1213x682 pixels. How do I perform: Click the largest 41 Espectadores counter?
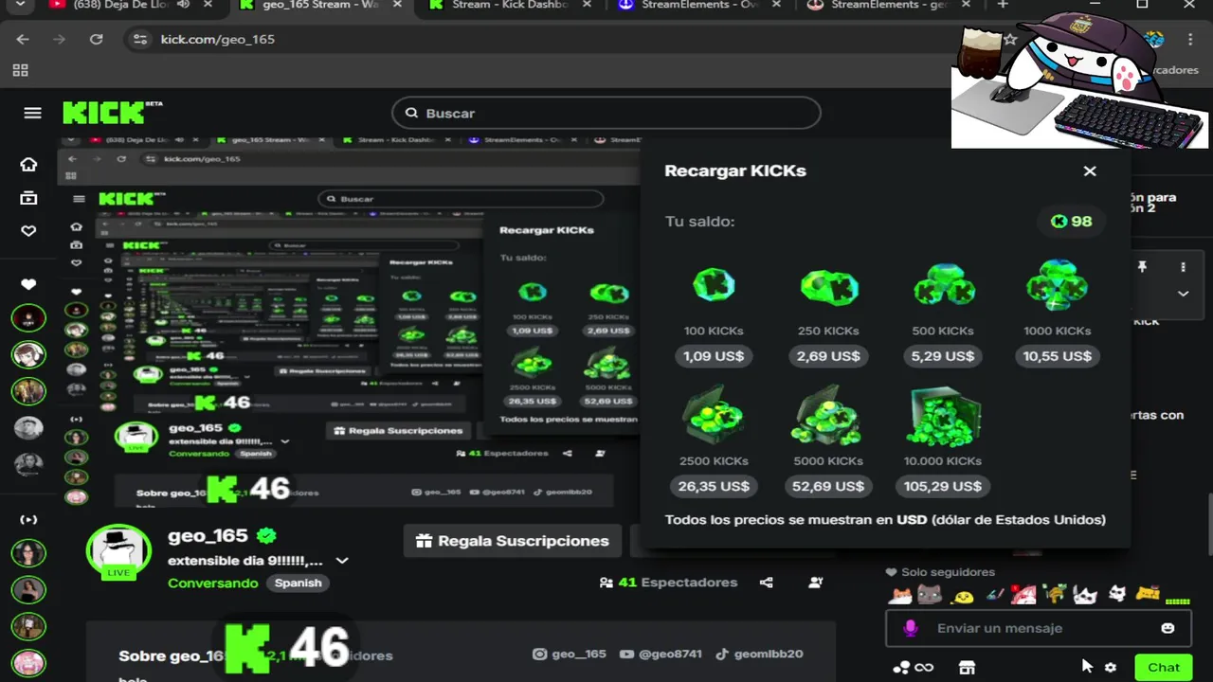coord(668,583)
